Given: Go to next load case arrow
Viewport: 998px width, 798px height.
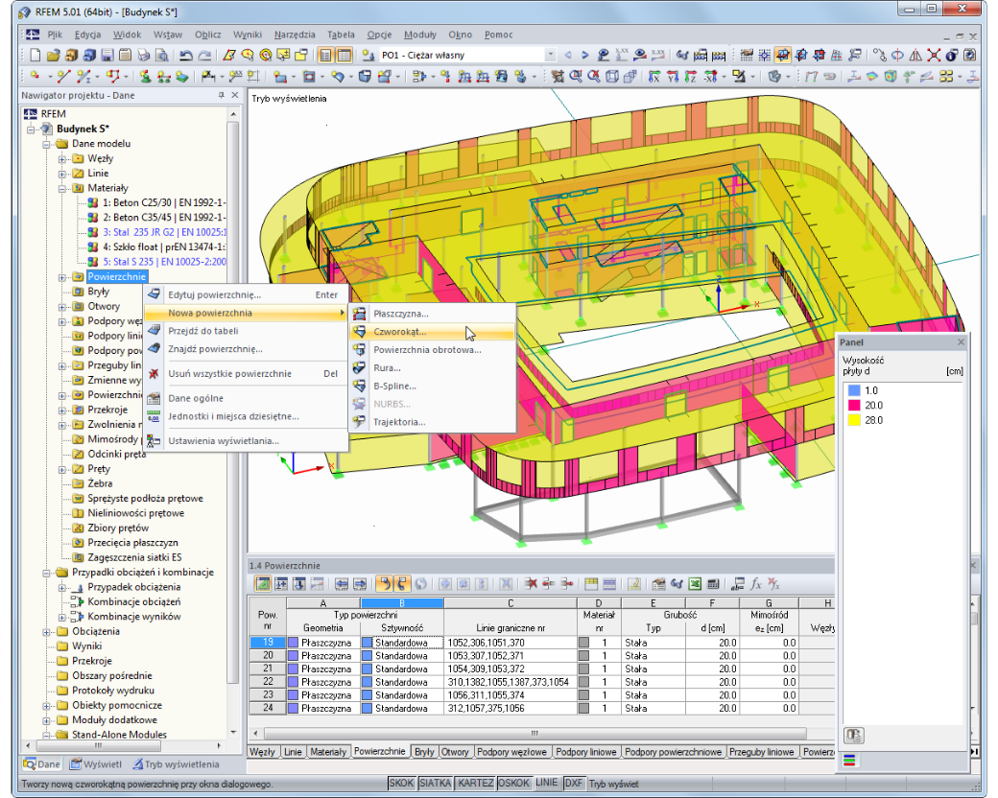Looking at the screenshot, I should 585,56.
